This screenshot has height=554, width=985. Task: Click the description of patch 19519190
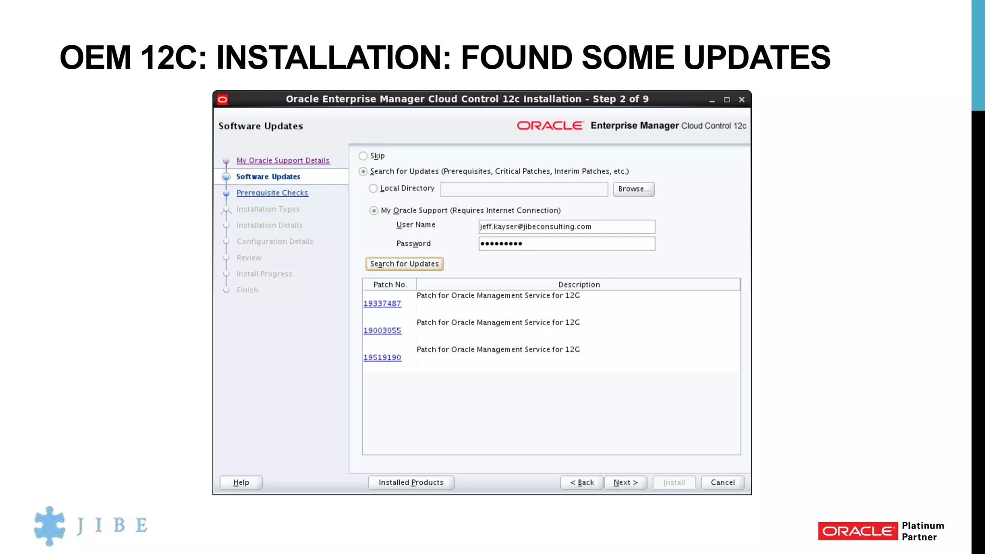pyautogui.click(x=498, y=350)
